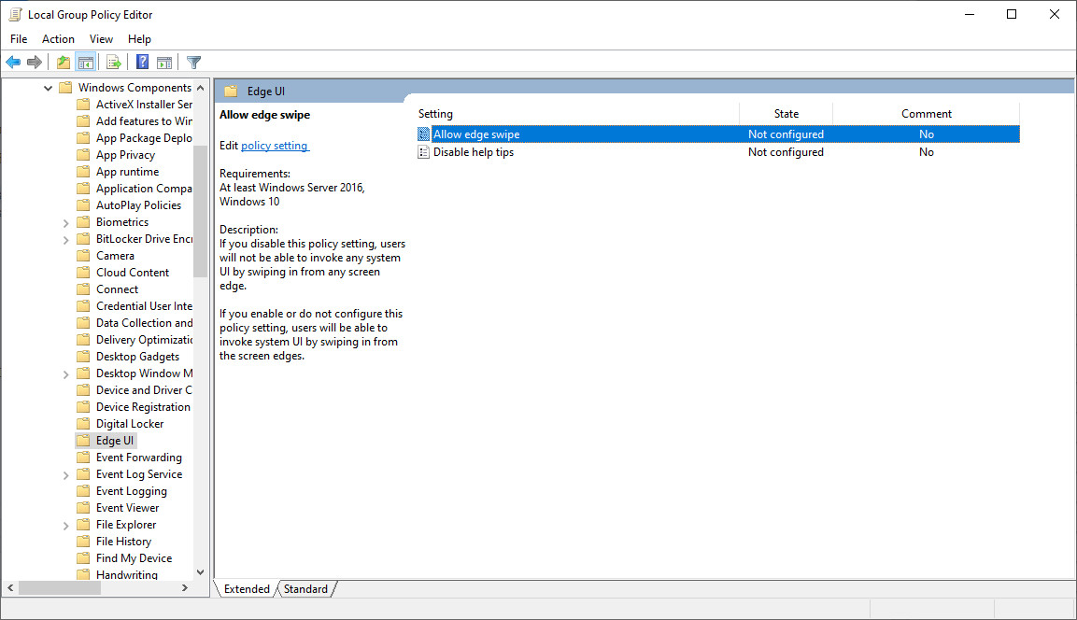
Task: Select App runtime tree item
Action: click(127, 172)
